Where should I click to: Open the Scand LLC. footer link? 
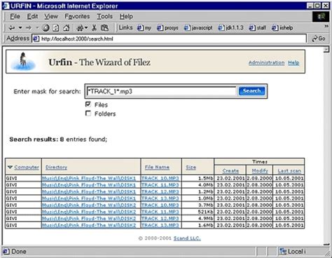tap(187, 238)
